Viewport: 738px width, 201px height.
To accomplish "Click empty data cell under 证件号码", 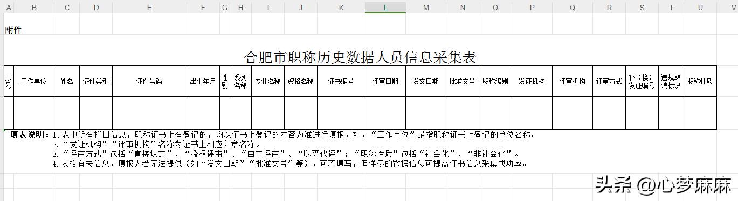I will coord(149,113).
